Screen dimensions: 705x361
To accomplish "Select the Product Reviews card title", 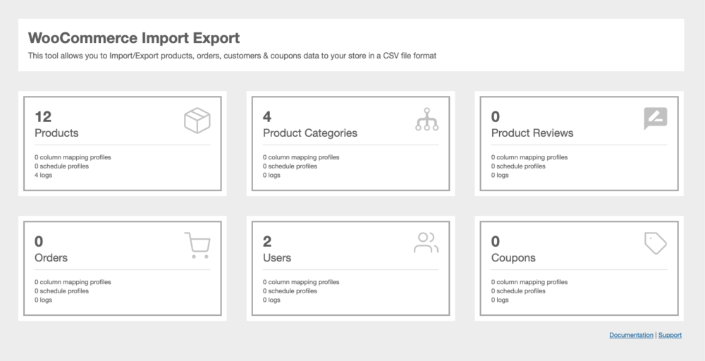I will click(532, 133).
